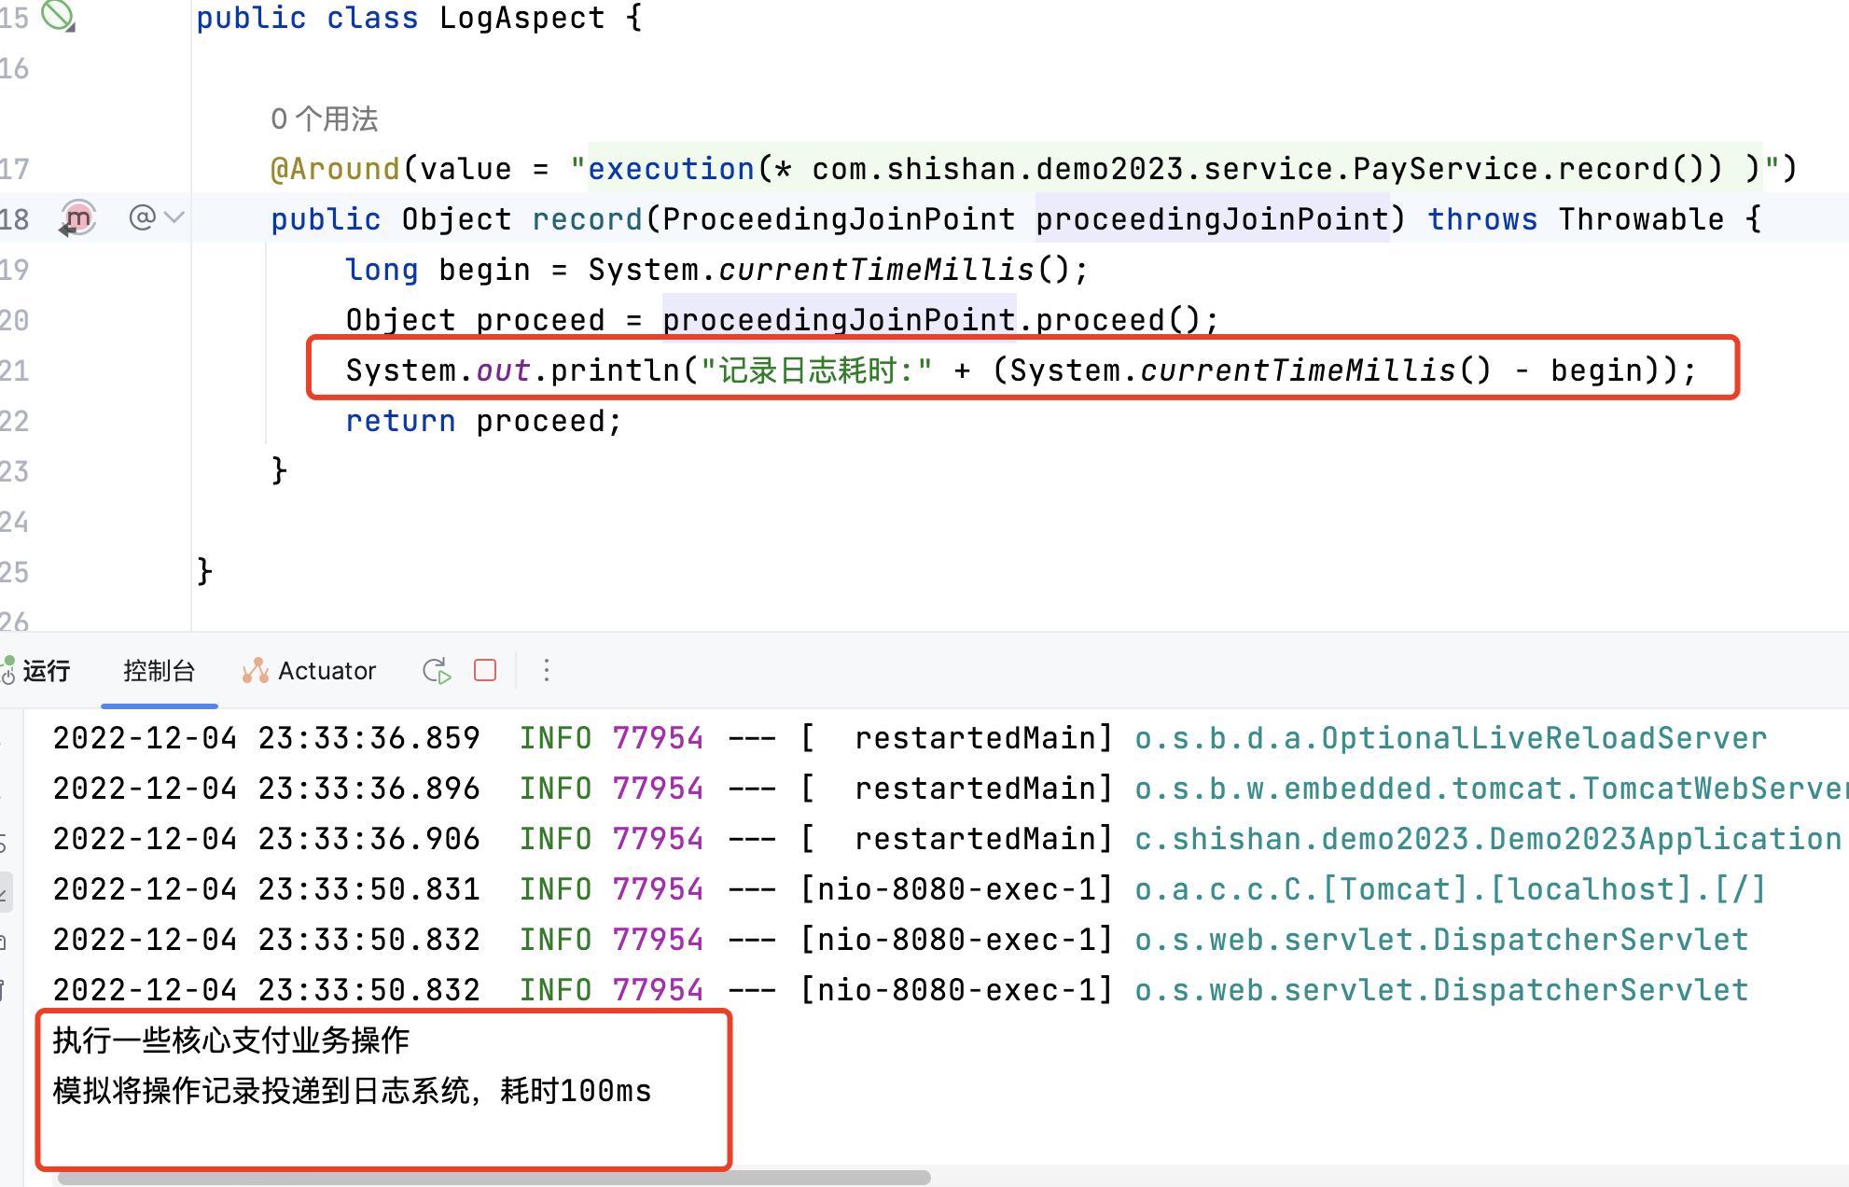
Task: Click the Spring bean gutter icon on line 15
Action: 58,17
